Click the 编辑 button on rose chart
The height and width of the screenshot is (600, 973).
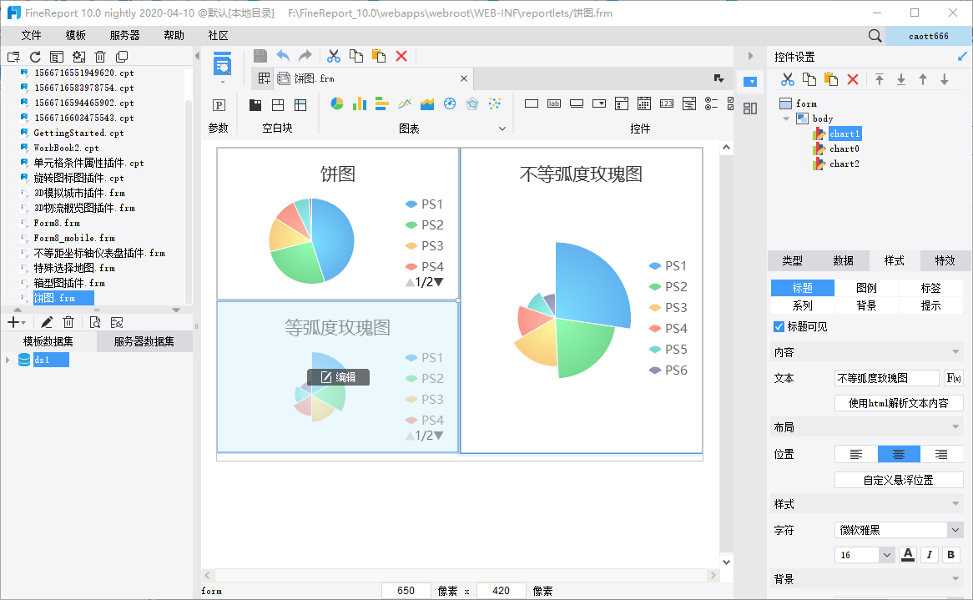tap(338, 377)
